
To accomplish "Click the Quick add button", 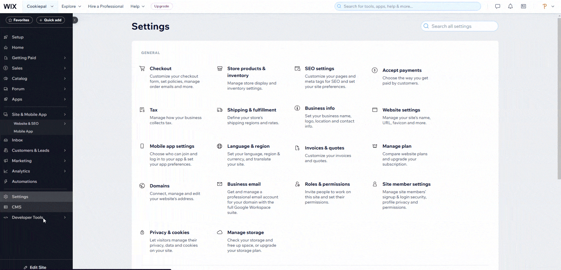I will (50, 20).
